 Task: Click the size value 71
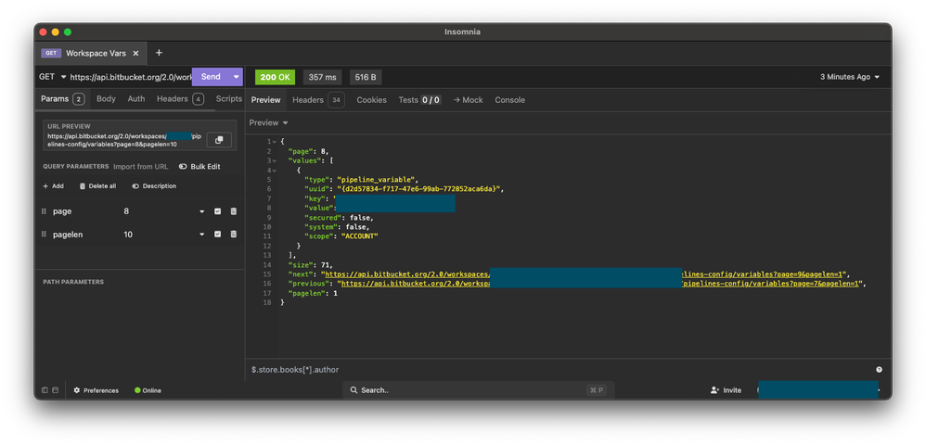(326, 264)
